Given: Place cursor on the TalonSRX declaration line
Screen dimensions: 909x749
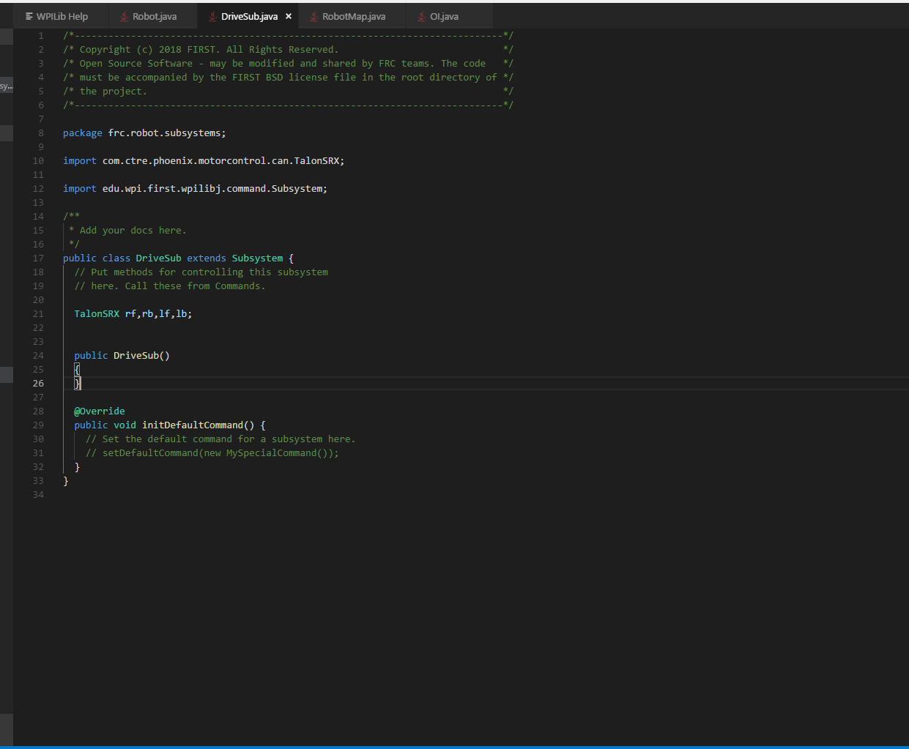Looking at the screenshot, I should [x=133, y=314].
